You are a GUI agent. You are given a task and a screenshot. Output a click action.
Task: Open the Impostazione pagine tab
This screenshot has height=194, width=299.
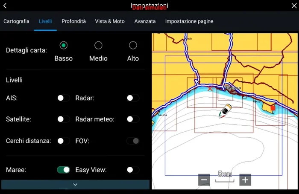tap(189, 21)
